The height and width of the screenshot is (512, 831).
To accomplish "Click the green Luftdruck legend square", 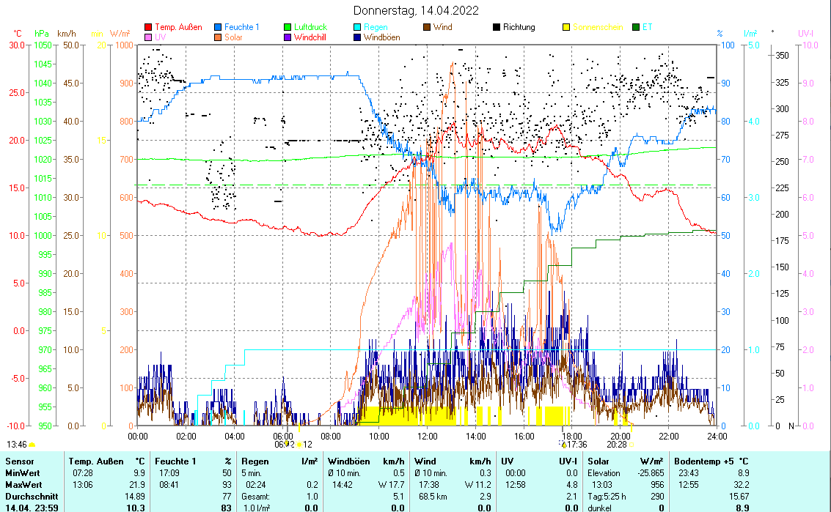I will click(x=288, y=27).
